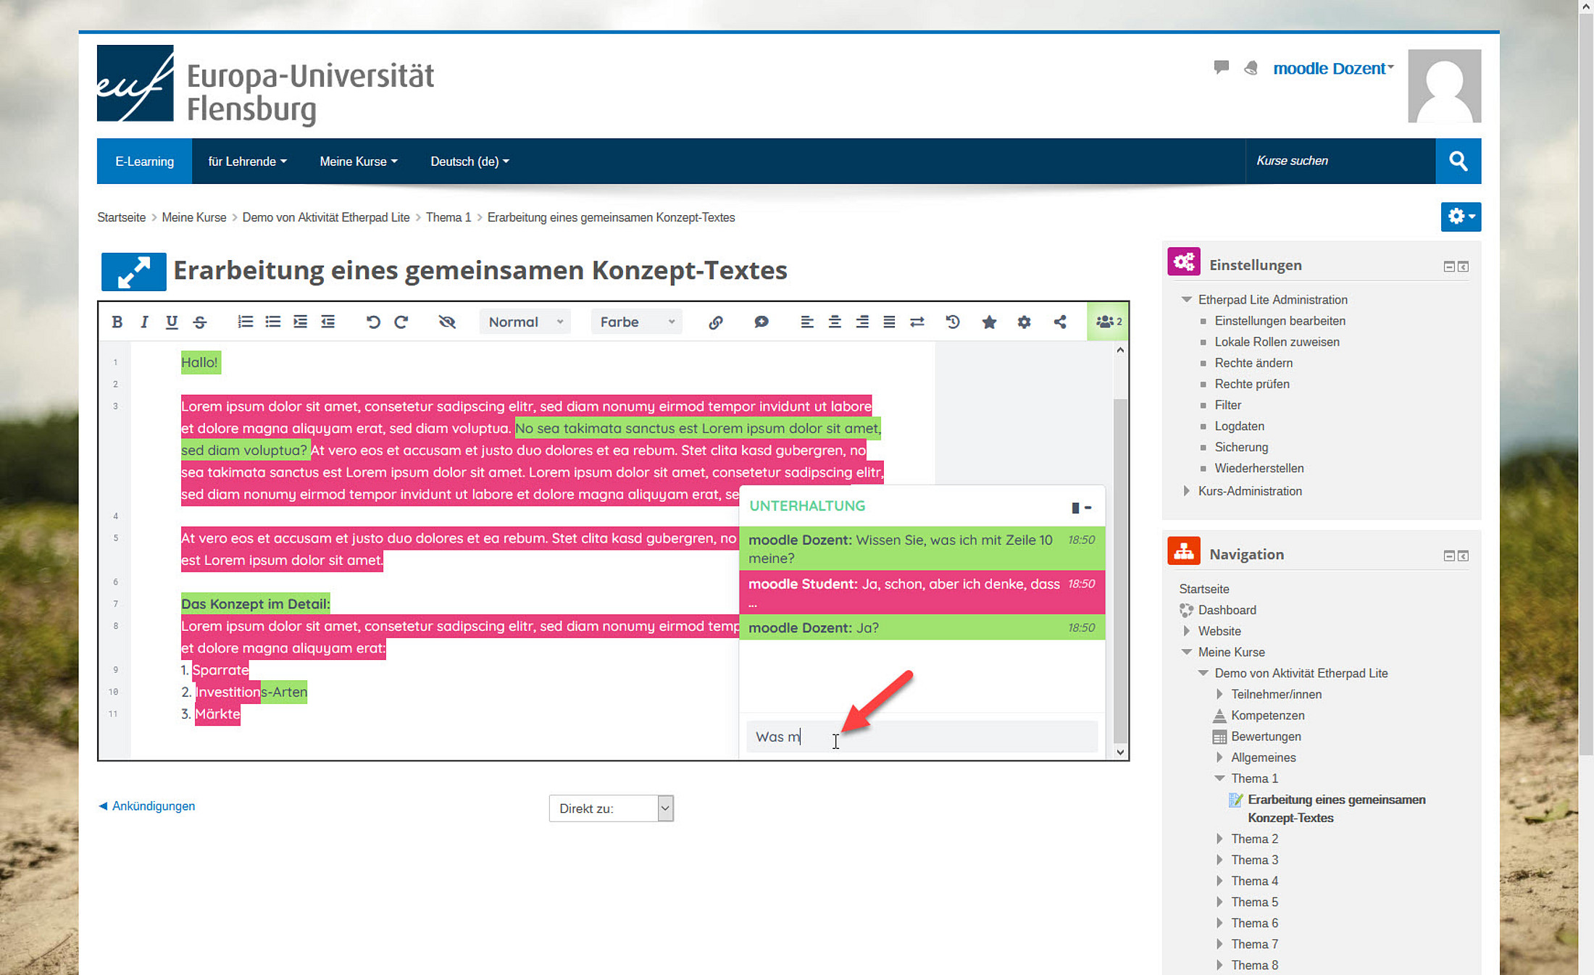The width and height of the screenshot is (1594, 975).
Task: Insert a hyperlink via link icon
Action: click(x=715, y=322)
